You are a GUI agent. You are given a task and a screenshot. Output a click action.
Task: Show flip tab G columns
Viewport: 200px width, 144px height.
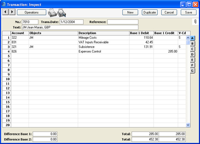click(192, 71)
